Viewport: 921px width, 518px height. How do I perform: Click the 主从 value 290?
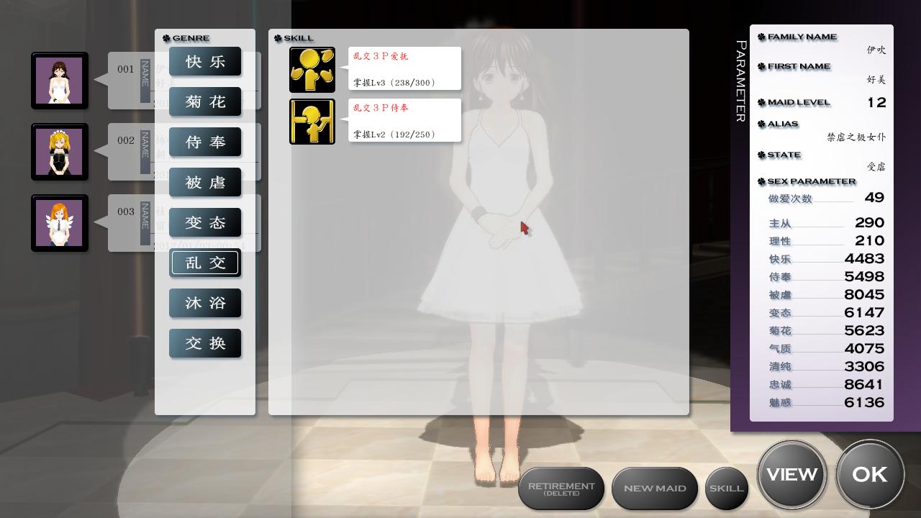click(870, 223)
